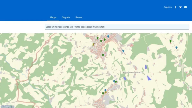Open the Twitter profile icon

coord(180,7)
